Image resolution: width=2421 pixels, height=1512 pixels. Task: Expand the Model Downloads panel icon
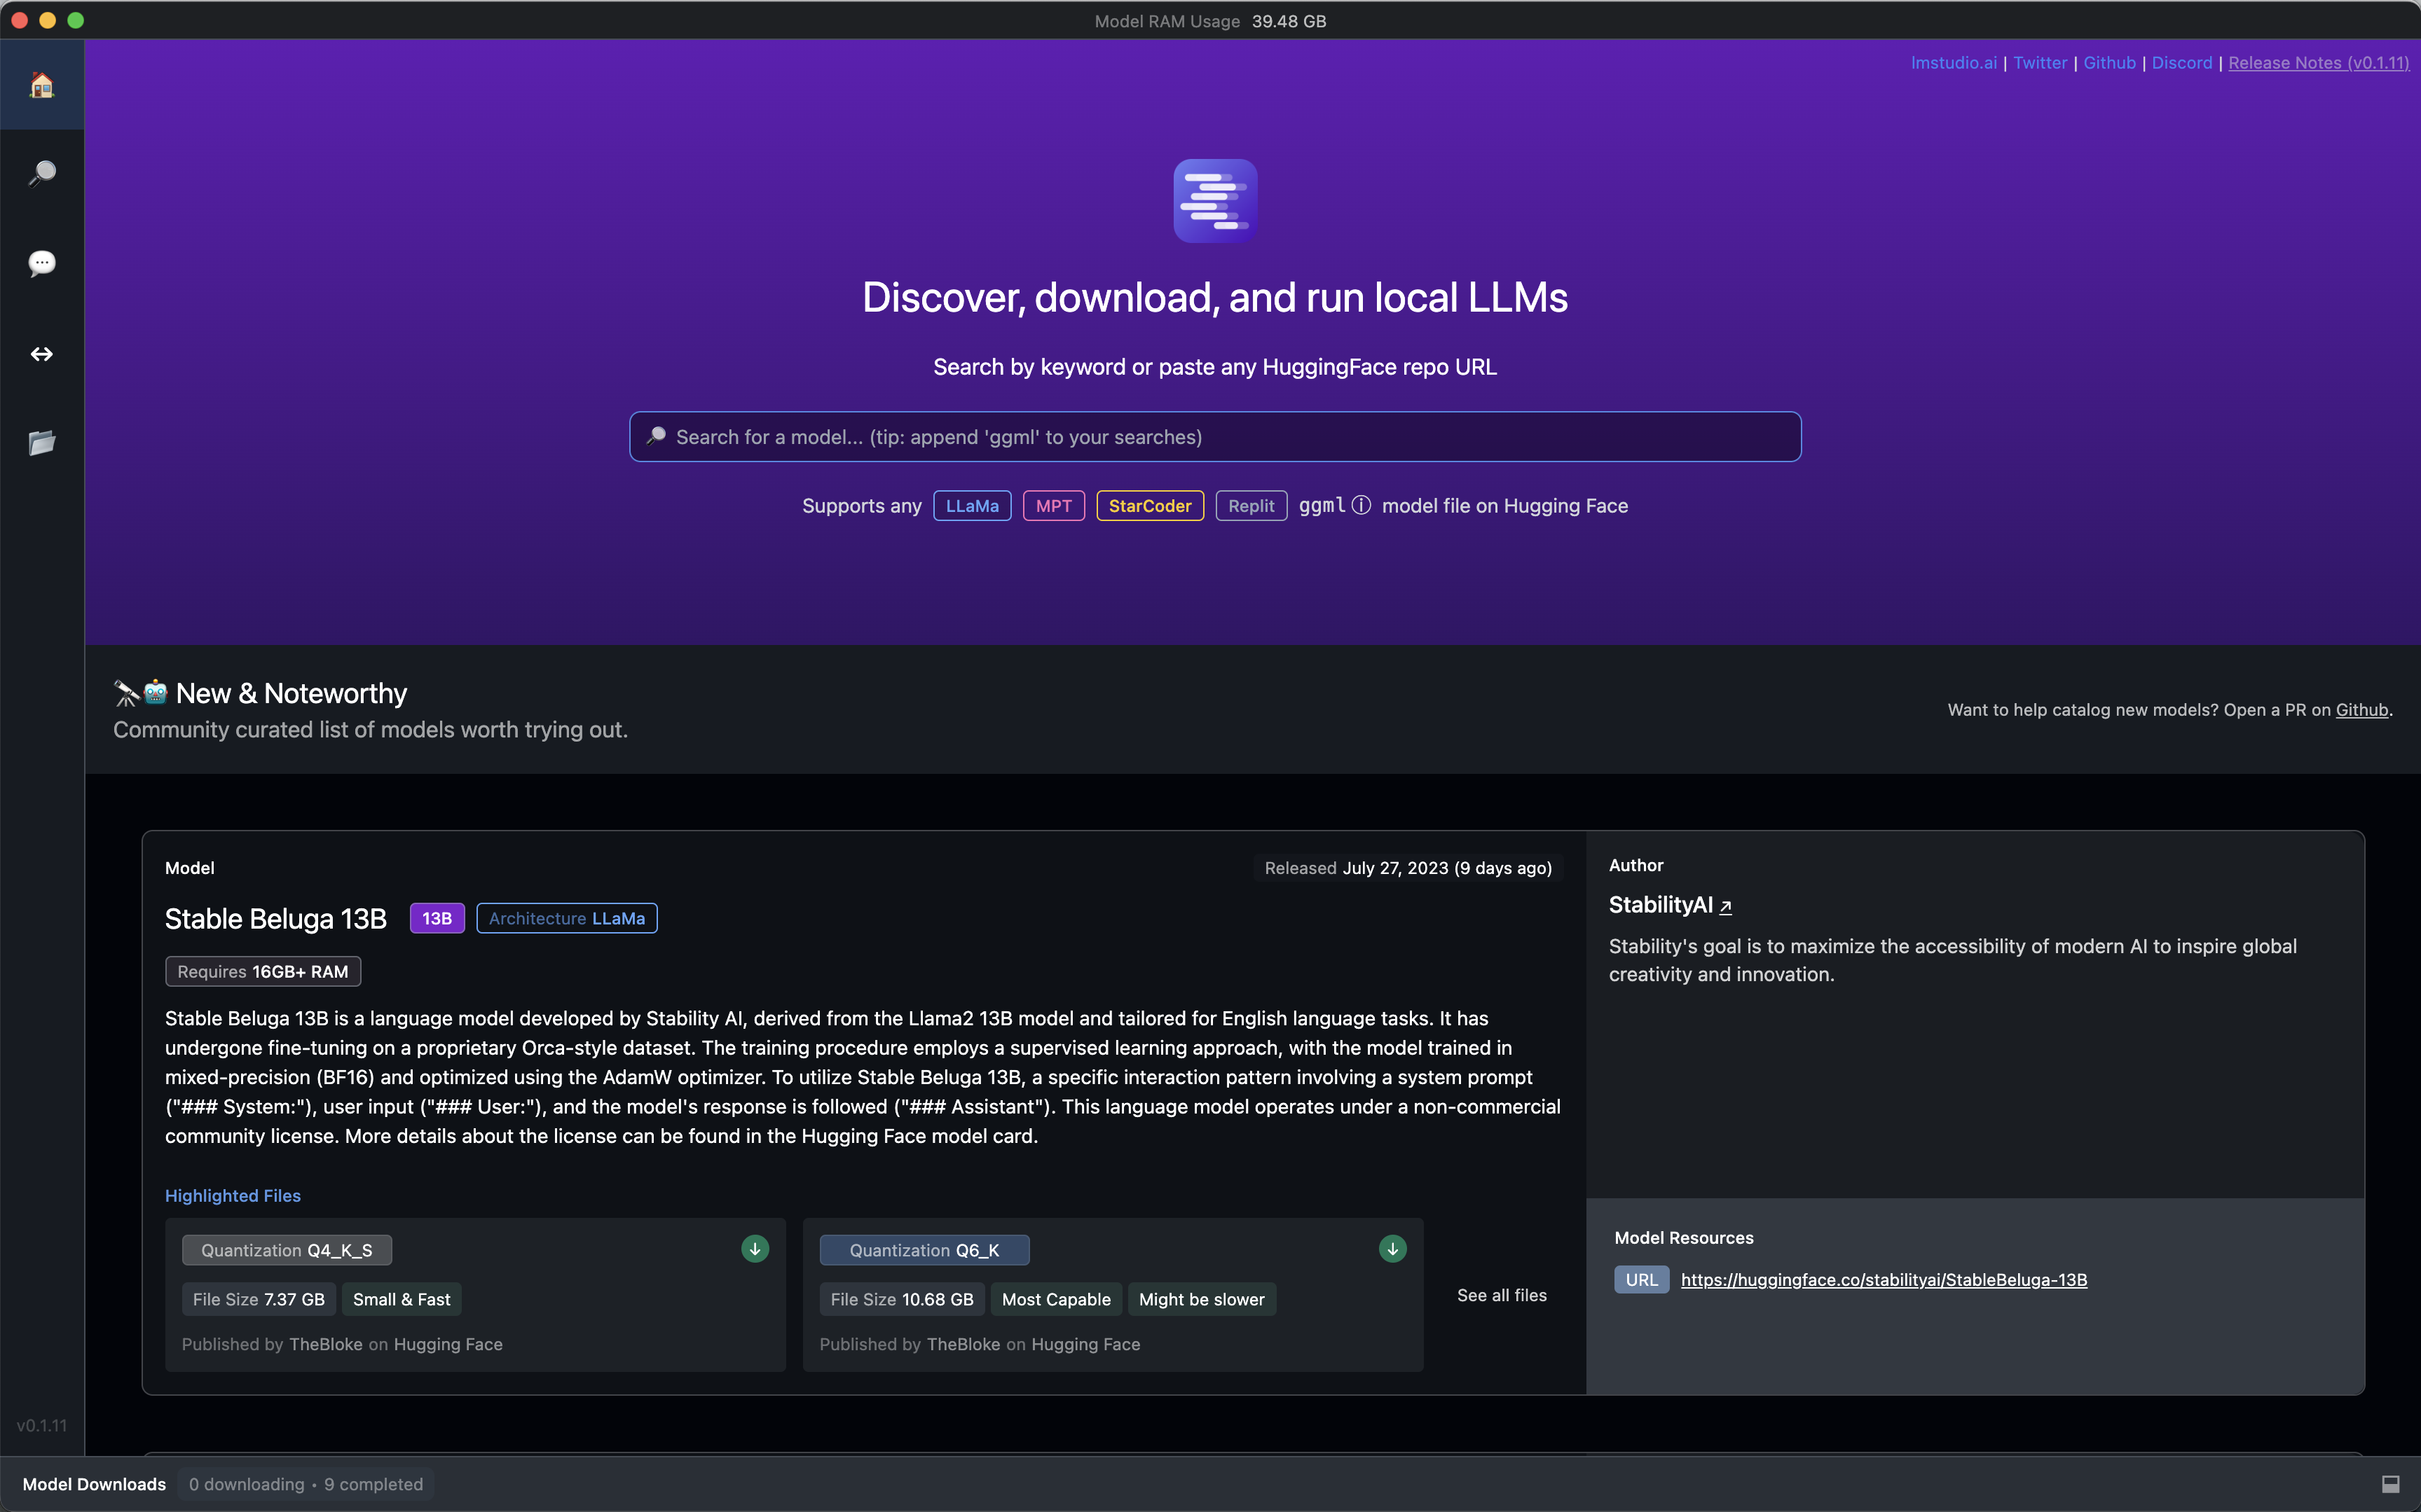pos(2390,1484)
